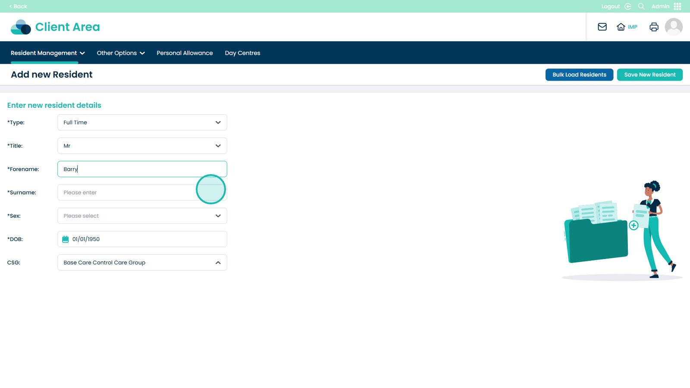Click the Bulk Load Residents button
The image size is (690, 388).
click(579, 75)
